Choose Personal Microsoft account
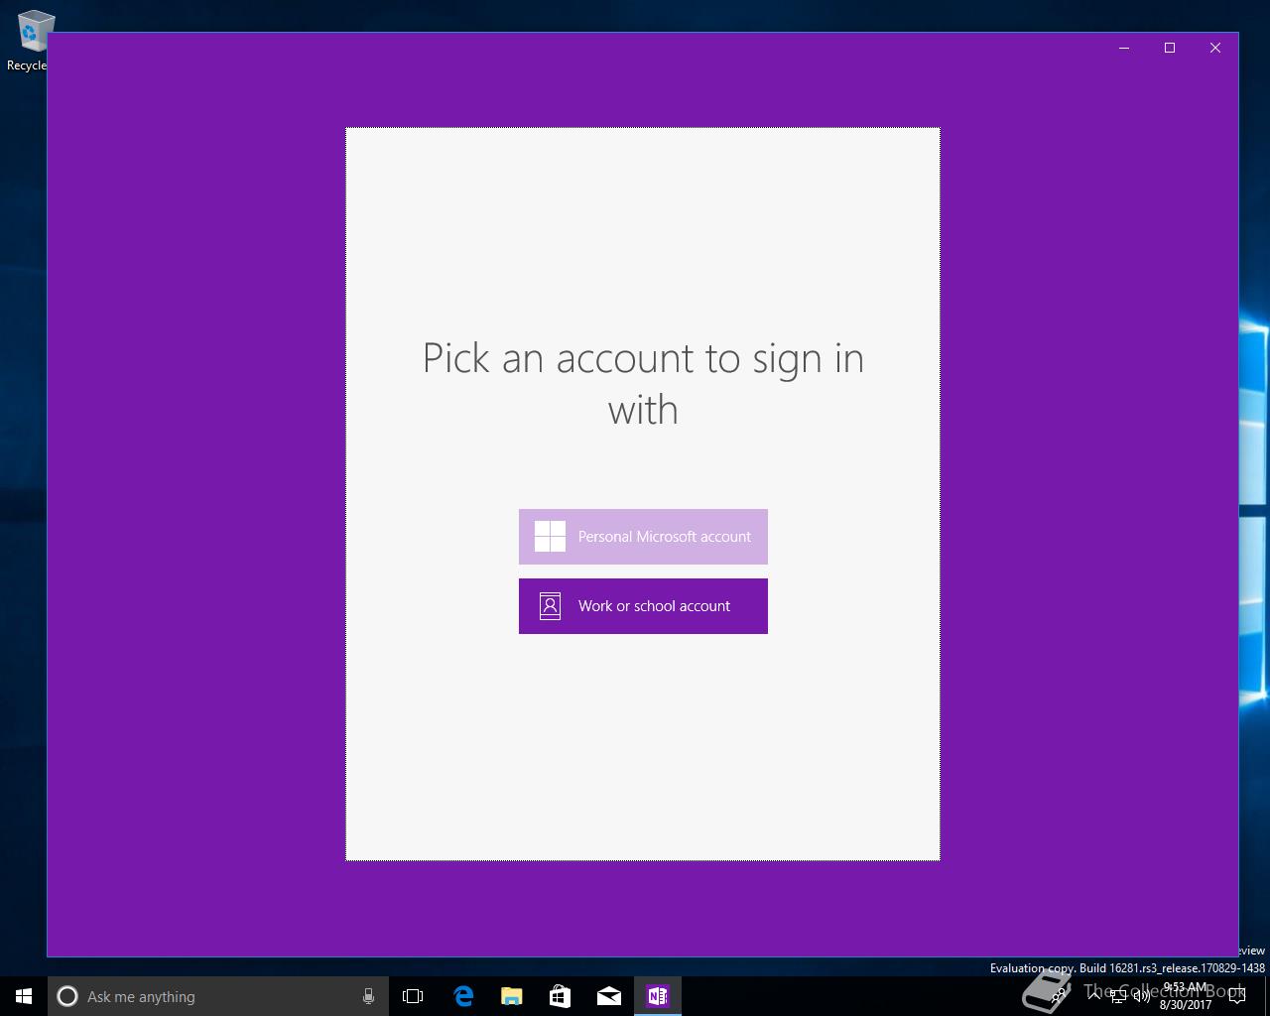Viewport: 1270px width, 1016px height. pos(643,537)
